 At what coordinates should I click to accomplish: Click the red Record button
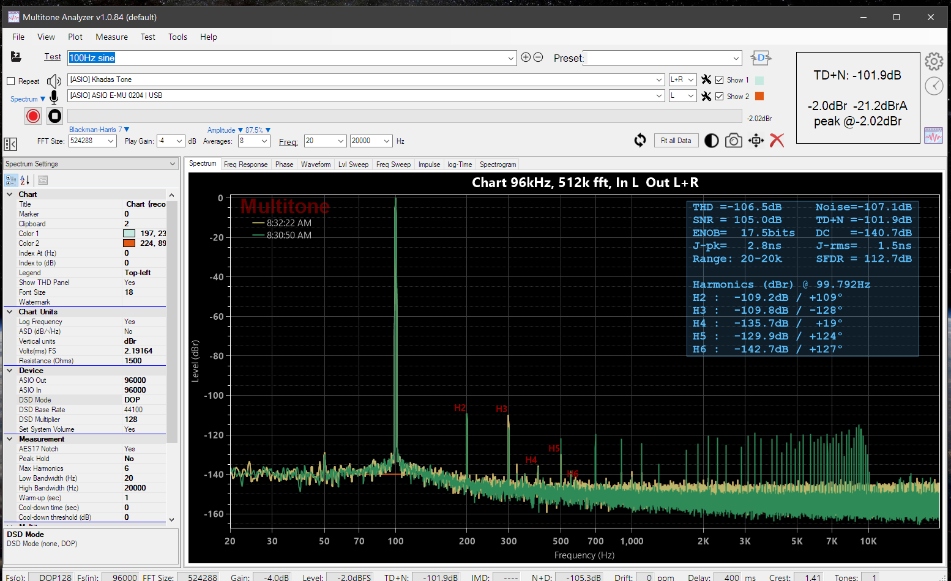33,116
